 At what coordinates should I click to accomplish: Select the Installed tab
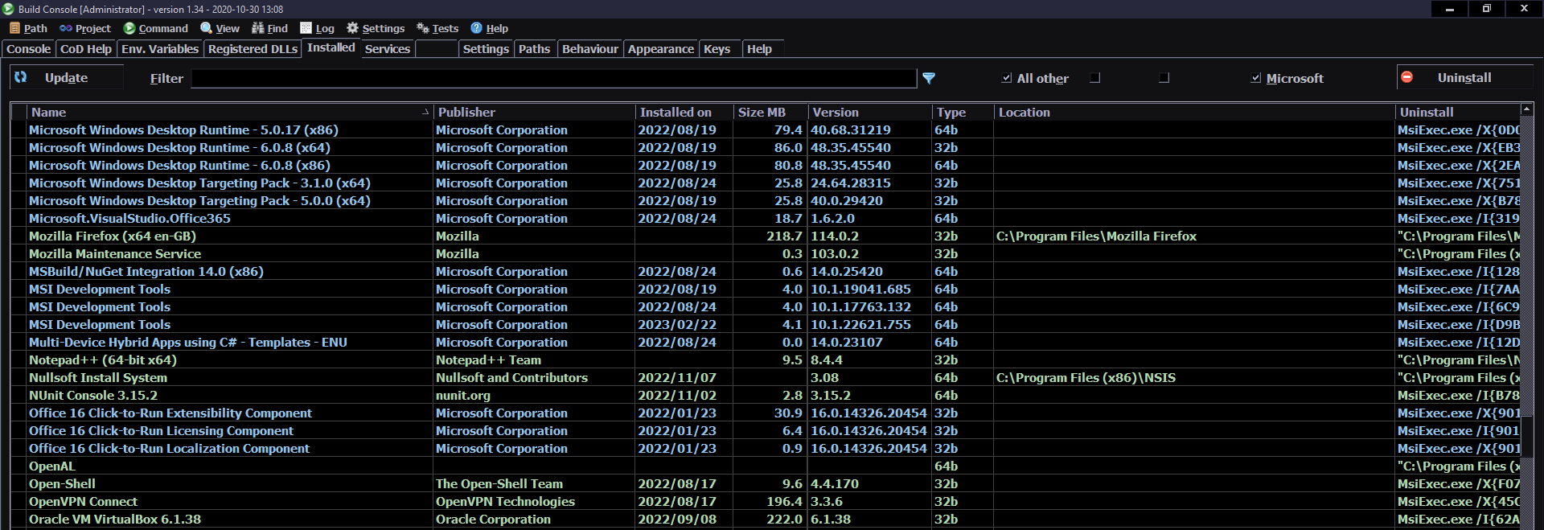[x=331, y=47]
